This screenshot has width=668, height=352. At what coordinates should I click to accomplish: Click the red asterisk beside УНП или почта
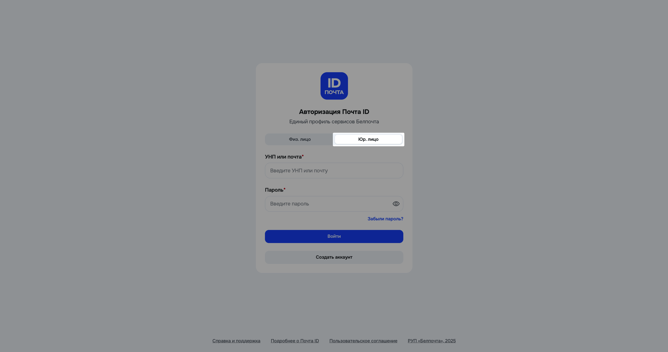[303, 156]
